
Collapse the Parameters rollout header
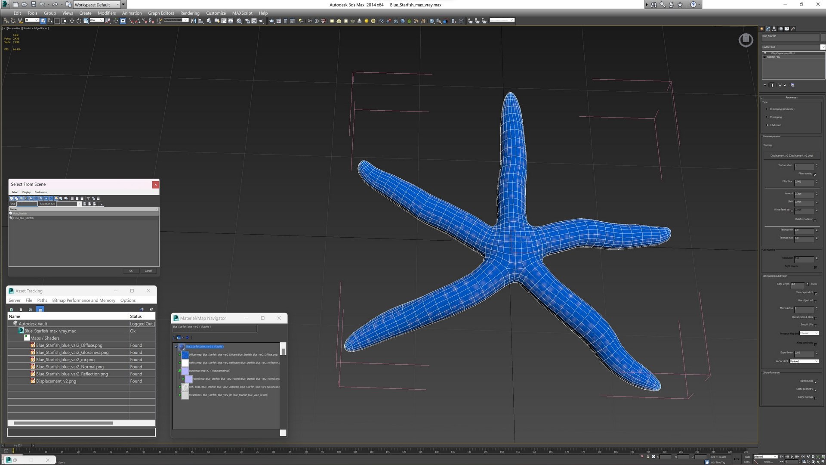pos(791,97)
